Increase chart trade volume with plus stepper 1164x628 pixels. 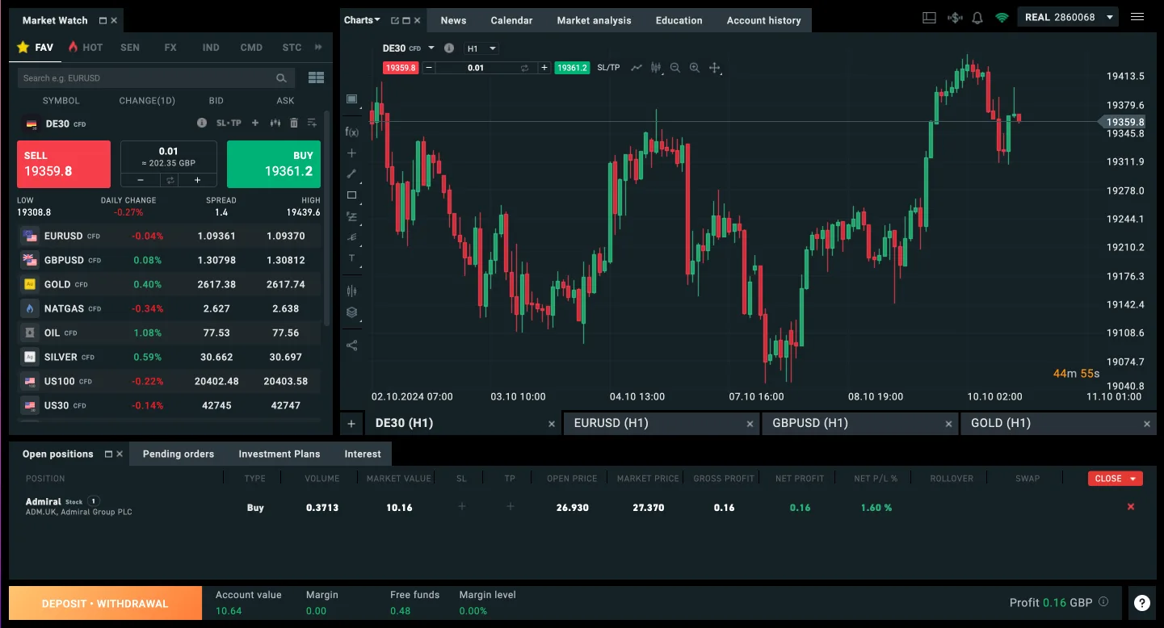544,68
